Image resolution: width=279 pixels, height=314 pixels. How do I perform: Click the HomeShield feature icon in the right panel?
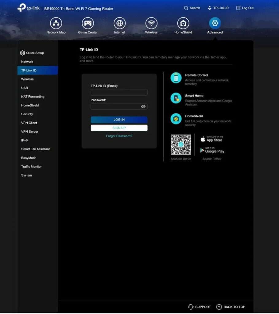[176, 119]
